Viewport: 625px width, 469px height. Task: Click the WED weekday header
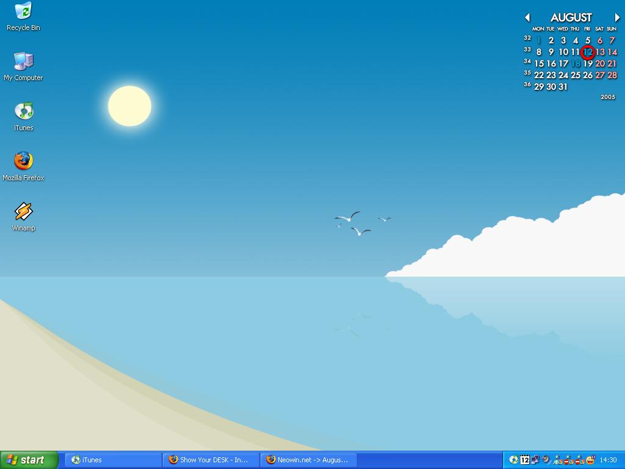(x=563, y=29)
